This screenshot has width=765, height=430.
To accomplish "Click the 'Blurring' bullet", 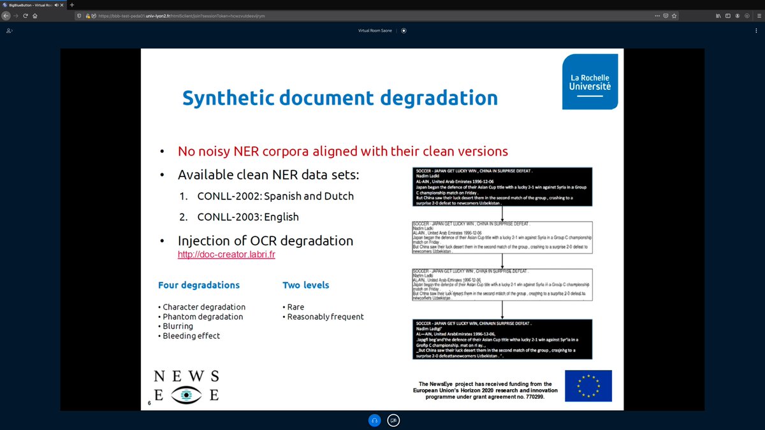I will pyautogui.click(x=175, y=326).
